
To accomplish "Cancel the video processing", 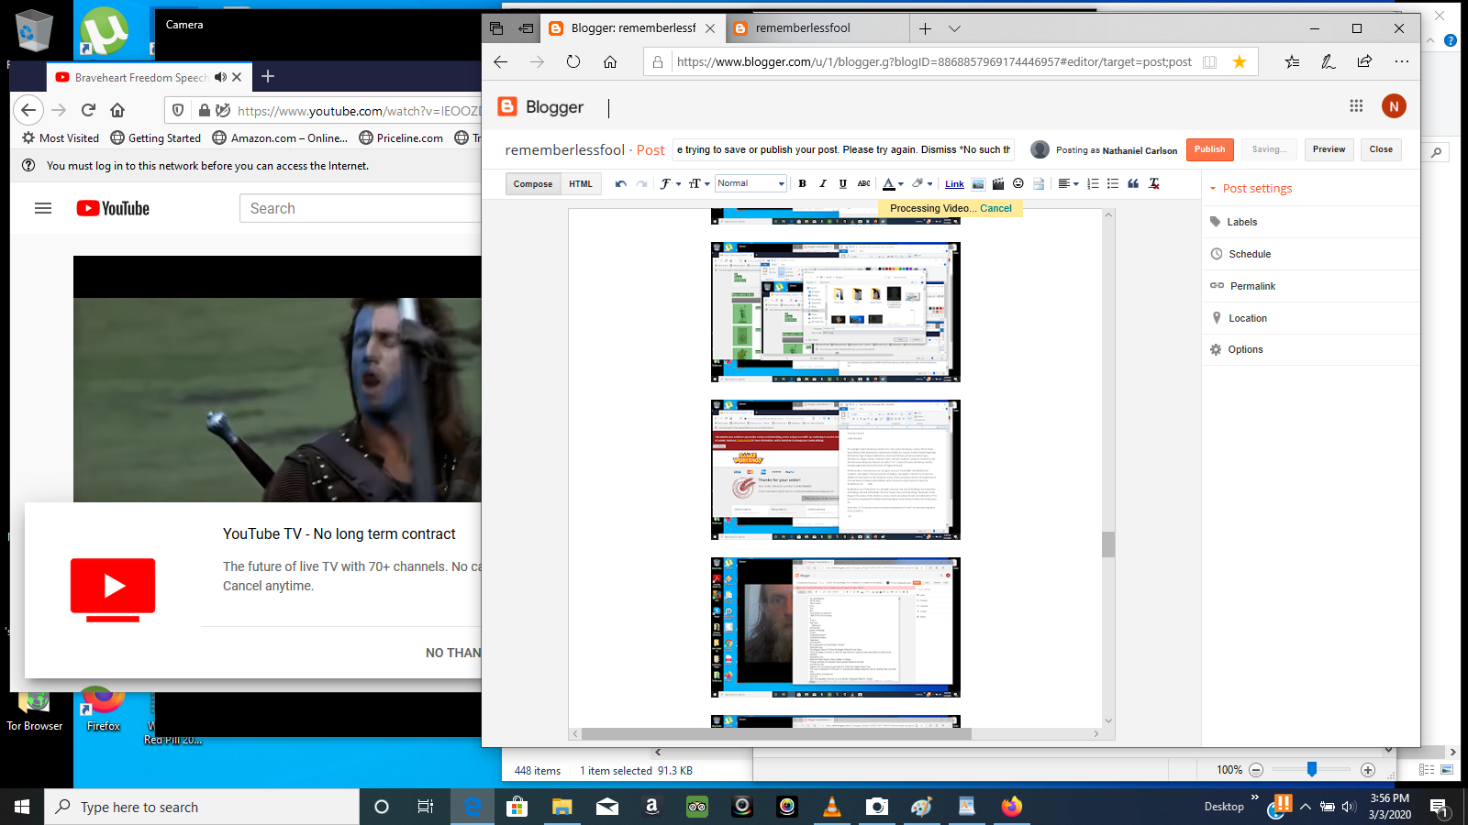I will point(995,208).
